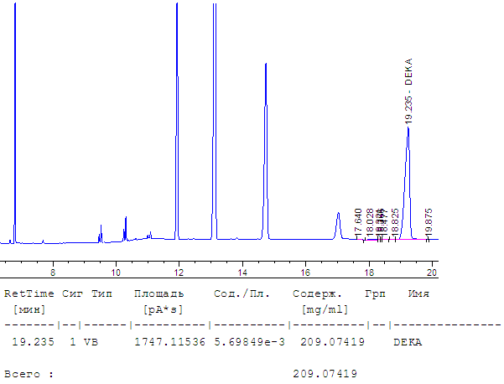The height and width of the screenshot is (384, 504).
Task: Click the 19.875 retention time label
Action: click(429, 222)
